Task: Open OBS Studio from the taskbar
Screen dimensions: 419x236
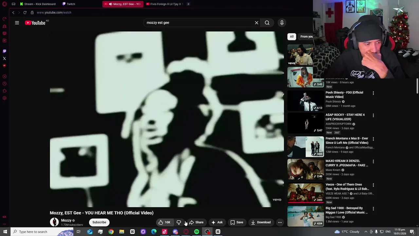Action: pyautogui.click(x=208, y=232)
